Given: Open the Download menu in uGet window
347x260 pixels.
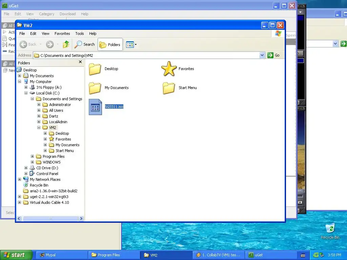Looking at the screenshot, I should pyautogui.click(x=67, y=14).
